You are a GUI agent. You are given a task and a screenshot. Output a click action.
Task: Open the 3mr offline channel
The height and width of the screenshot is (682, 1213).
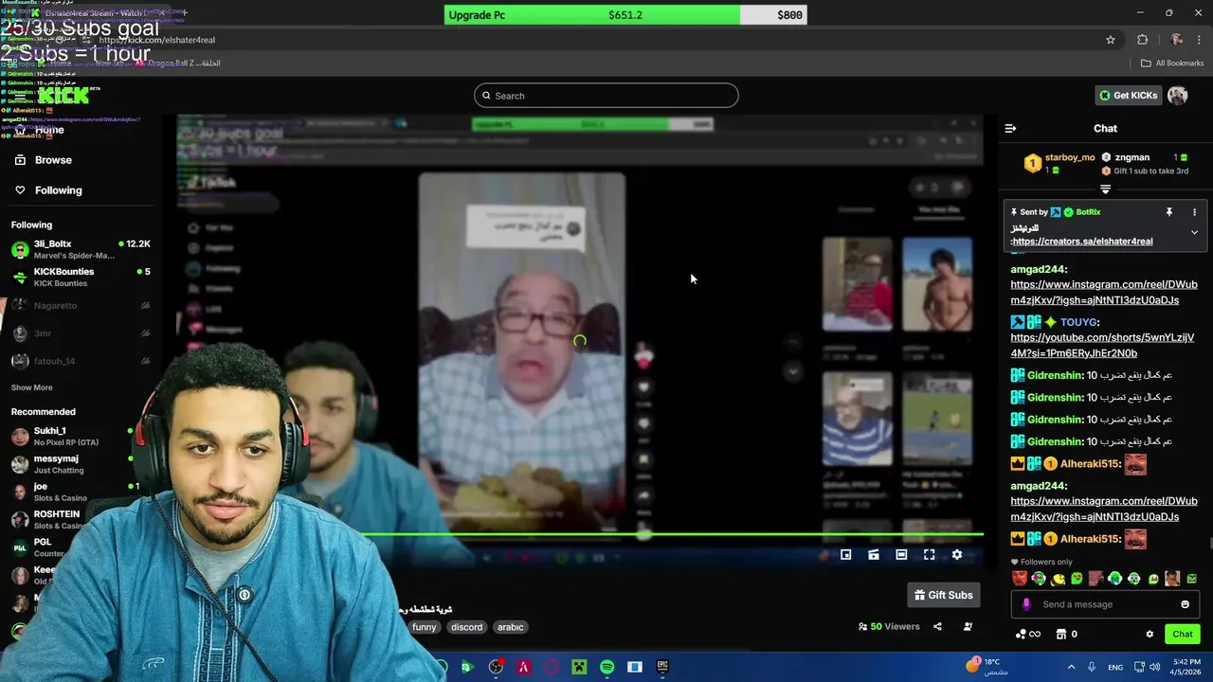tap(81, 333)
